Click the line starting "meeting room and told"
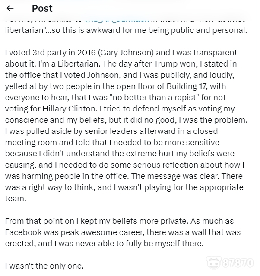Screen dimensions: 260x276 112,143
